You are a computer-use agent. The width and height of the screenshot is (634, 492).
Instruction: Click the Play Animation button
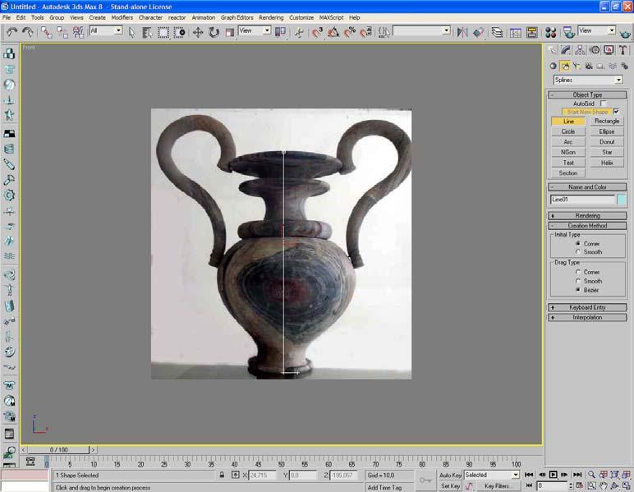click(x=554, y=475)
